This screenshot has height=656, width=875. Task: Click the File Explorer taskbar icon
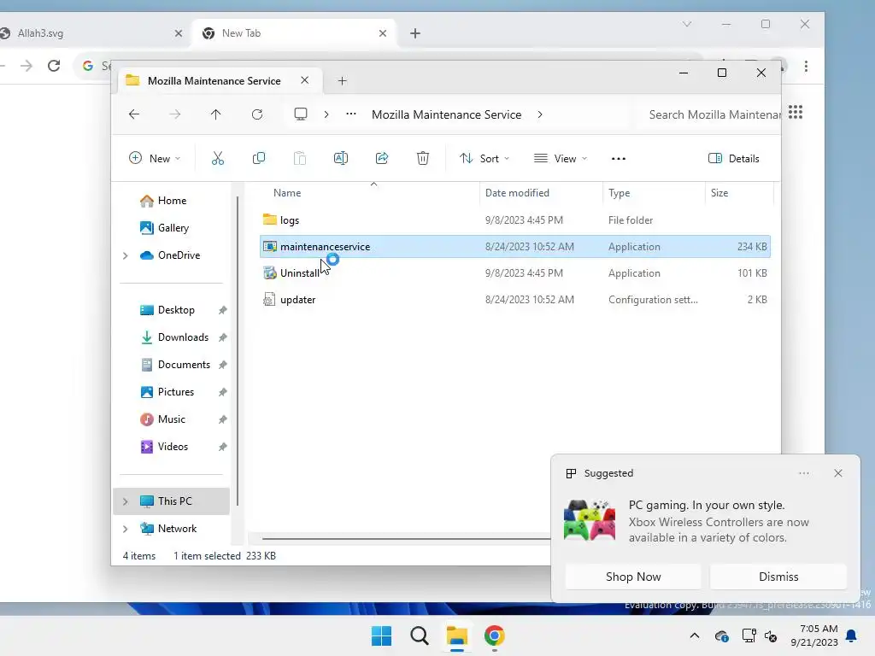pyautogui.click(x=457, y=635)
